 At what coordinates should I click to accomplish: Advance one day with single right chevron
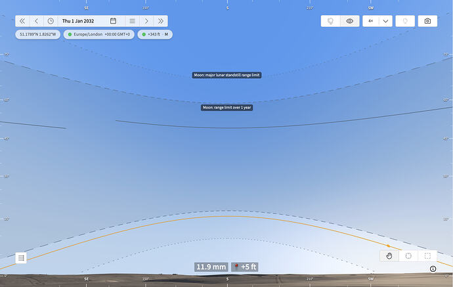(146, 21)
